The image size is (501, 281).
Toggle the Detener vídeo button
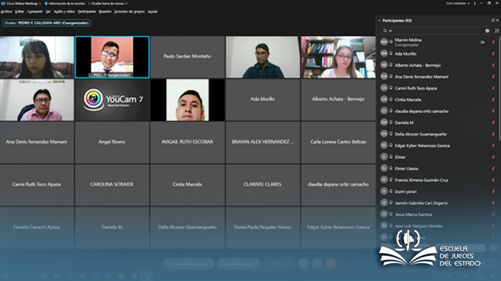point(238,263)
